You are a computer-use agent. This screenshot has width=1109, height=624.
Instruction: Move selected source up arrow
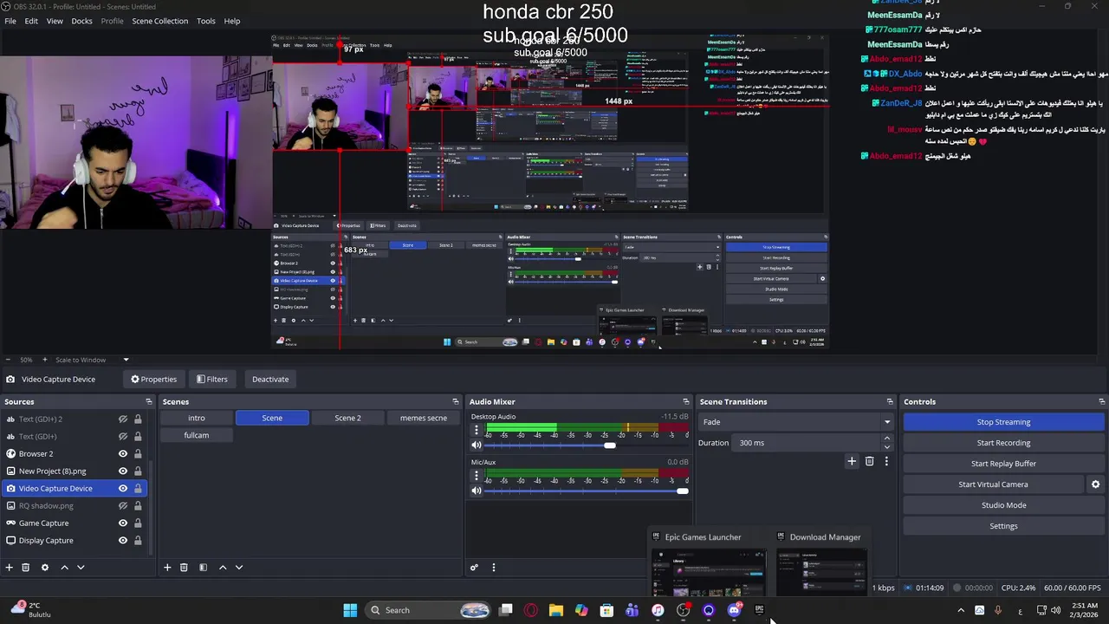[x=64, y=568]
